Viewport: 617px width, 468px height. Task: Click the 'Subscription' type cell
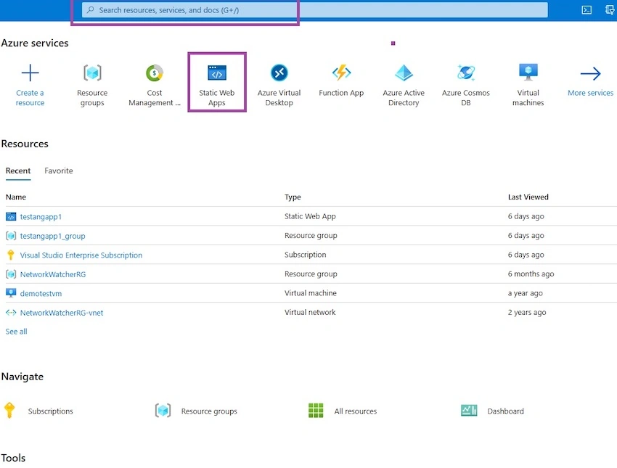(306, 255)
